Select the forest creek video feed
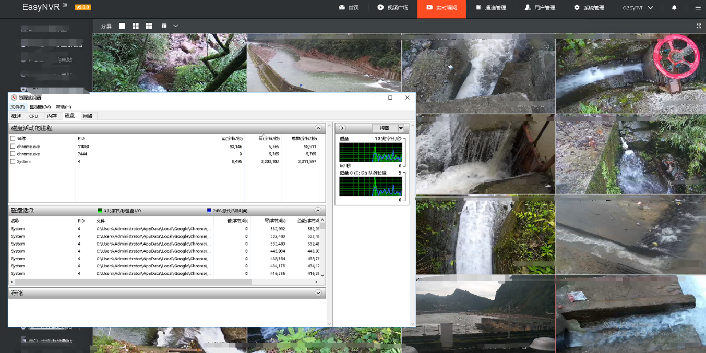 (170, 63)
